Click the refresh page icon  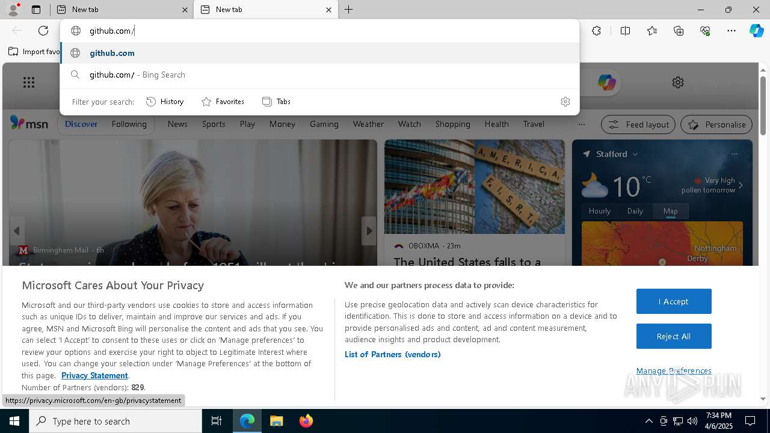coord(43,31)
